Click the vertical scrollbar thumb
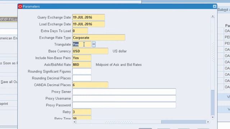The height and width of the screenshot is (129, 230). [213, 102]
